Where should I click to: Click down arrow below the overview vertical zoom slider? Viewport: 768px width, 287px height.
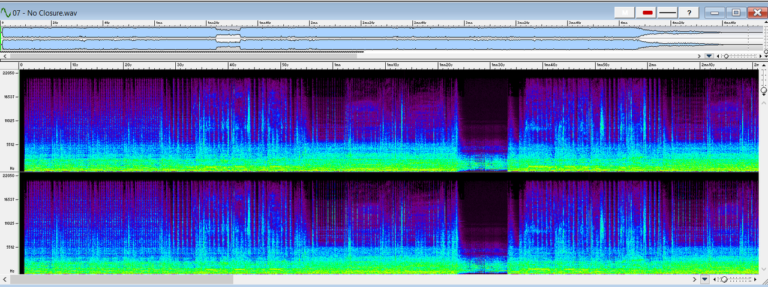tap(766, 56)
